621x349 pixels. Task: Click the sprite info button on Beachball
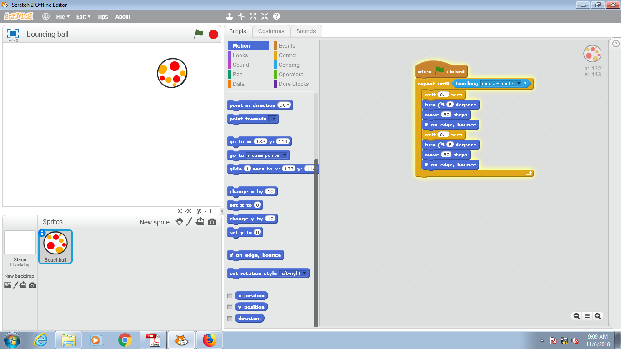pyautogui.click(x=42, y=233)
